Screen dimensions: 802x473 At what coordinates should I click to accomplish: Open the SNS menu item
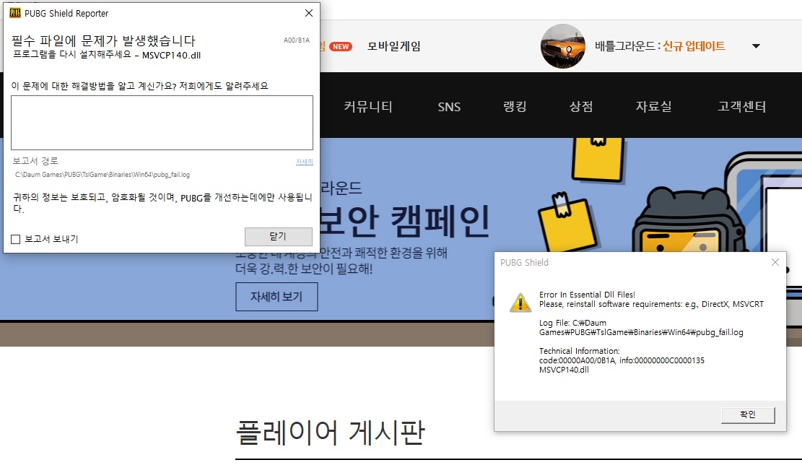(x=449, y=107)
